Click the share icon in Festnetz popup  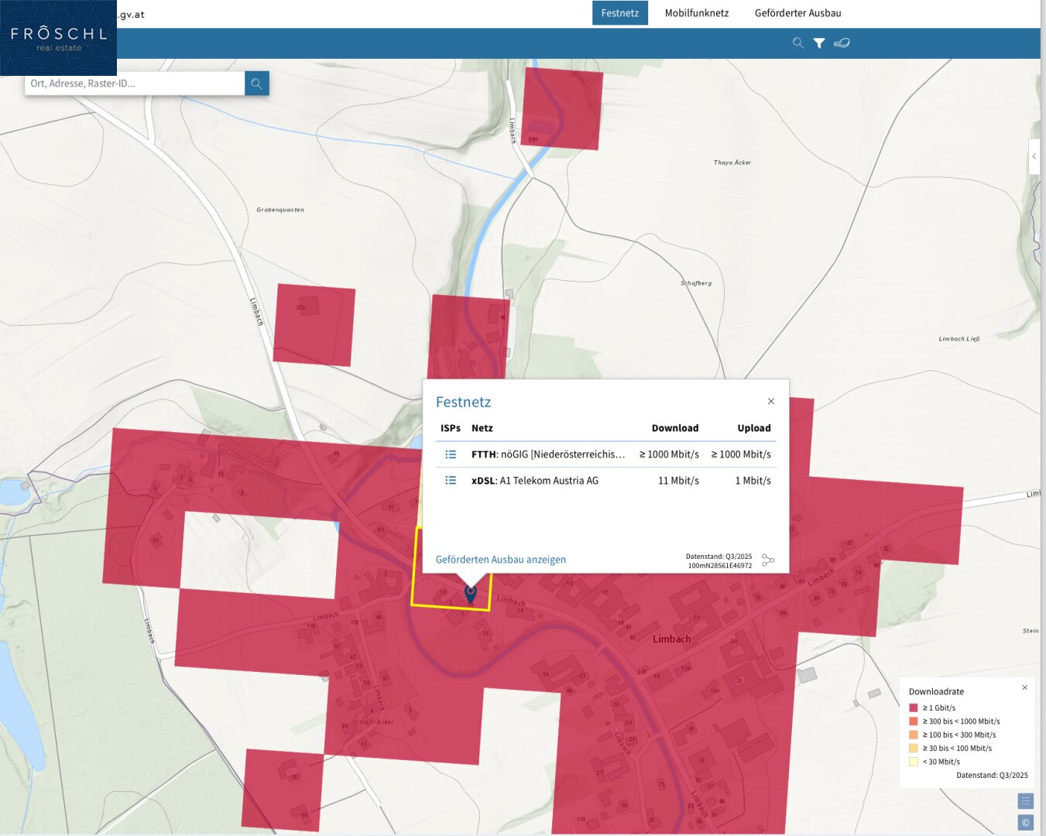(768, 560)
